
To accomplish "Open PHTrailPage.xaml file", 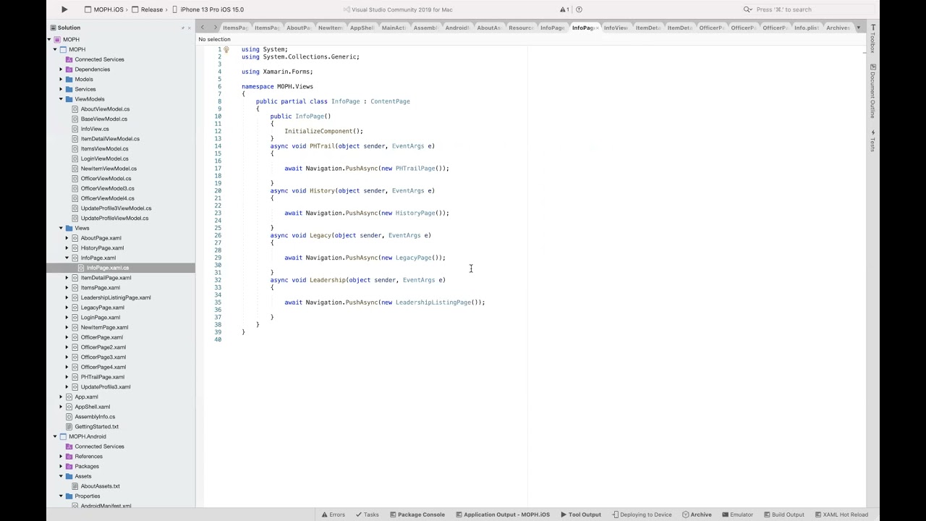I will pyautogui.click(x=102, y=377).
